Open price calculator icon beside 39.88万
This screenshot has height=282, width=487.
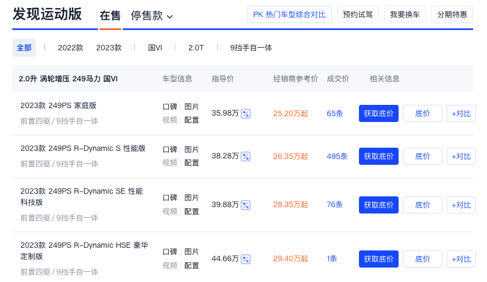pyautogui.click(x=246, y=205)
